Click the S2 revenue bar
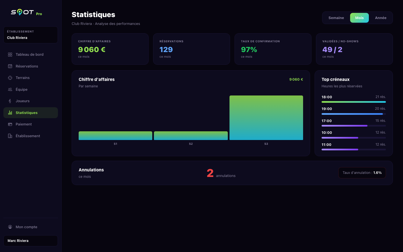The height and width of the screenshot is (252, 403). 191,136
